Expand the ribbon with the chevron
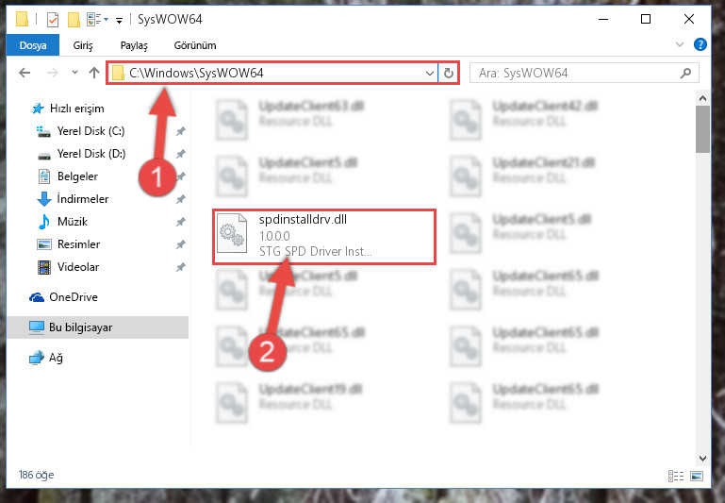Image resolution: width=725 pixels, height=503 pixels. click(679, 44)
